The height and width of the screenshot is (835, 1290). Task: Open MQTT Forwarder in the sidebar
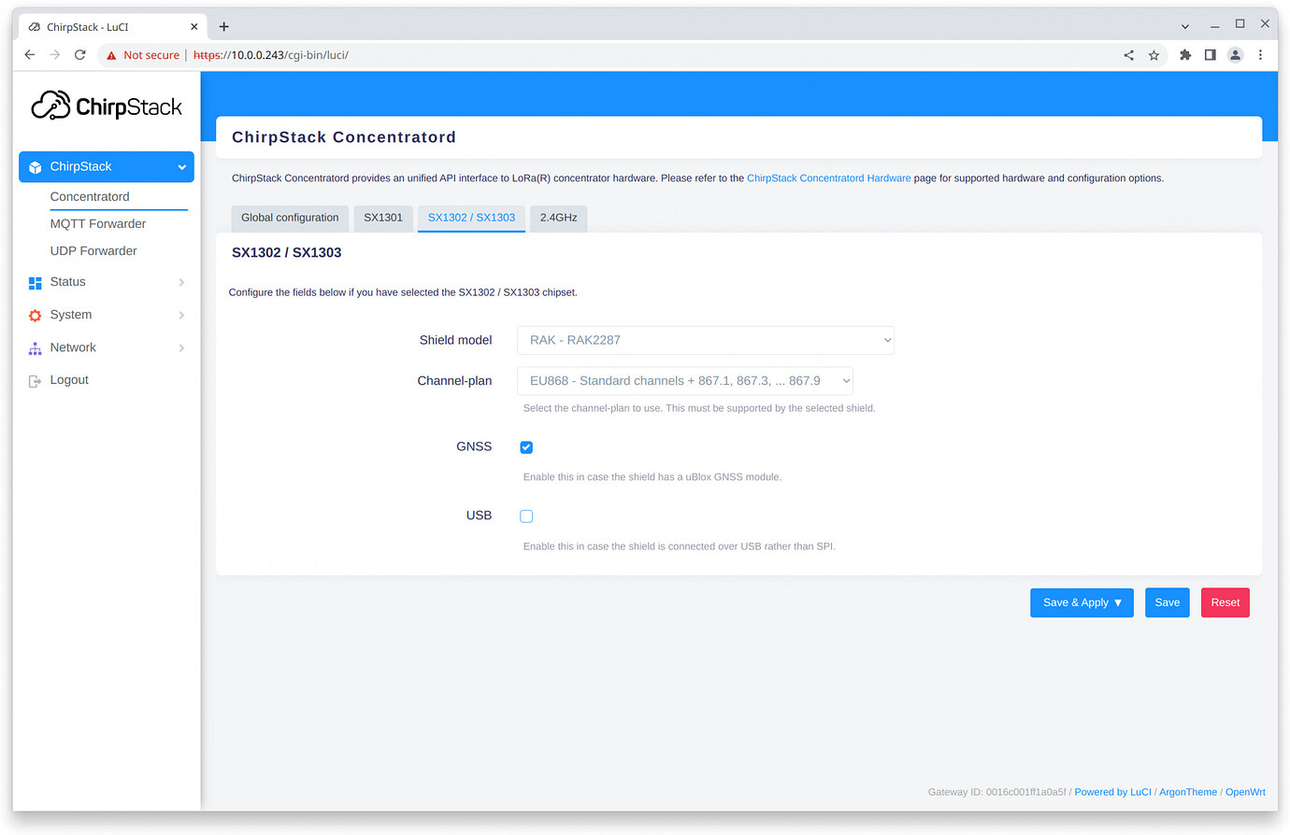98,224
